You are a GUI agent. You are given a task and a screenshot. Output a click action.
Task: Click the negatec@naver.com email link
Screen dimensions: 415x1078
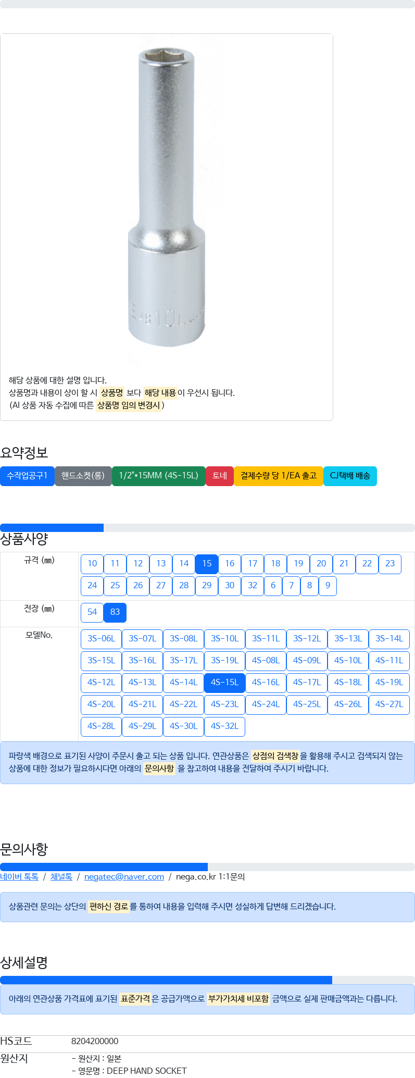(124, 877)
